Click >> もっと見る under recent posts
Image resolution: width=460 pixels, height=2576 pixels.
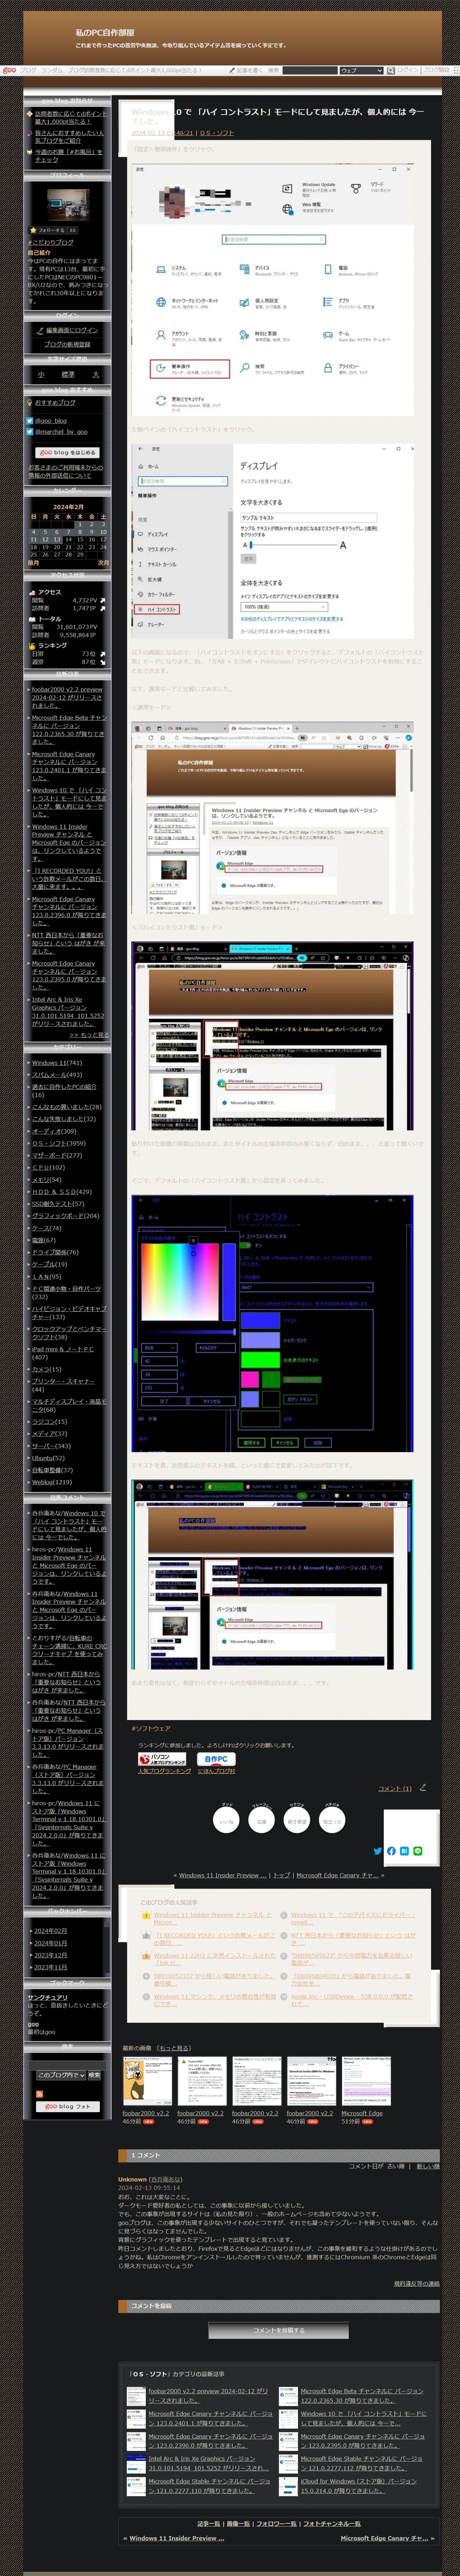point(89,1034)
